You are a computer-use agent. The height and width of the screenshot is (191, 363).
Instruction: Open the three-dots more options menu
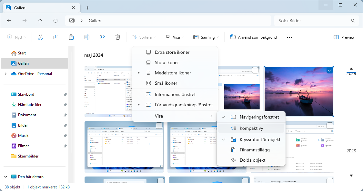pos(289,37)
